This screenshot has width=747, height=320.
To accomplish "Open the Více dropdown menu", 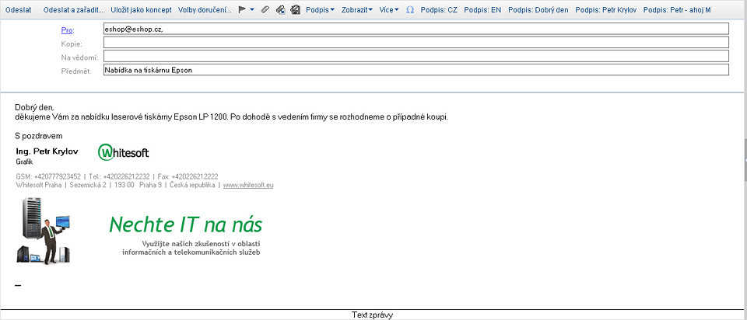I will (391, 10).
